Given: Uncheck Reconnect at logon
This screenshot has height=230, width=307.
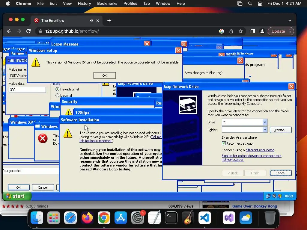Looking at the screenshot, I should click(x=224, y=143).
